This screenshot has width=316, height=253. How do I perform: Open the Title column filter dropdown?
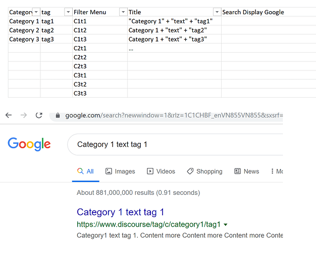point(217,12)
